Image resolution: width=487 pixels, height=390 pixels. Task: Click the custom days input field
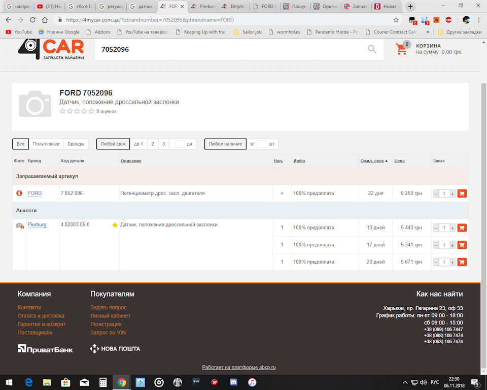(180, 144)
